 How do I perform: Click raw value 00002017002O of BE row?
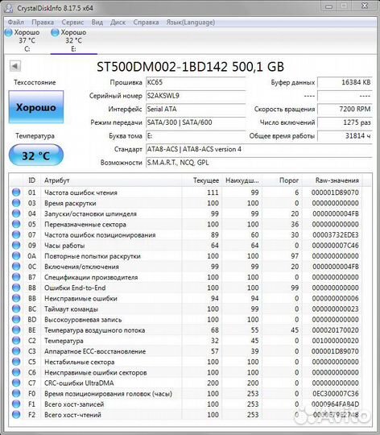pyautogui.click(x=336, y=329)
